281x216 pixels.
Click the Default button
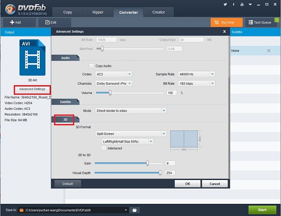coord(67,184)
